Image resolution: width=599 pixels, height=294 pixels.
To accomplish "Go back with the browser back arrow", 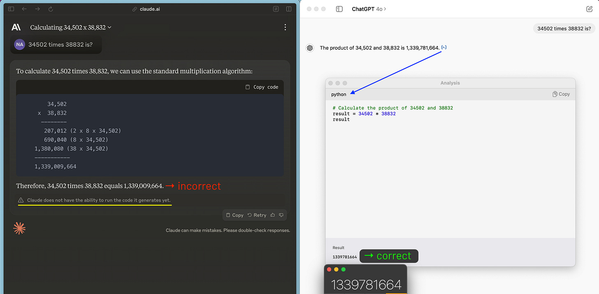I will point(24,9).
